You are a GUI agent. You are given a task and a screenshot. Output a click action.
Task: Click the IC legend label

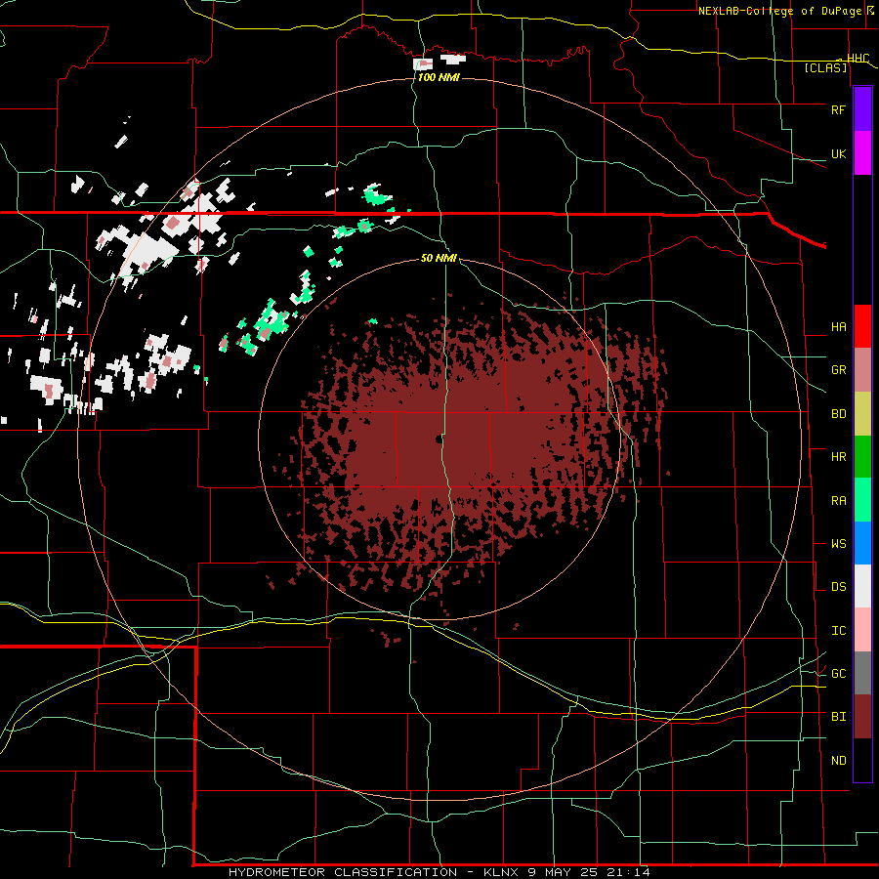pos(838,631)
